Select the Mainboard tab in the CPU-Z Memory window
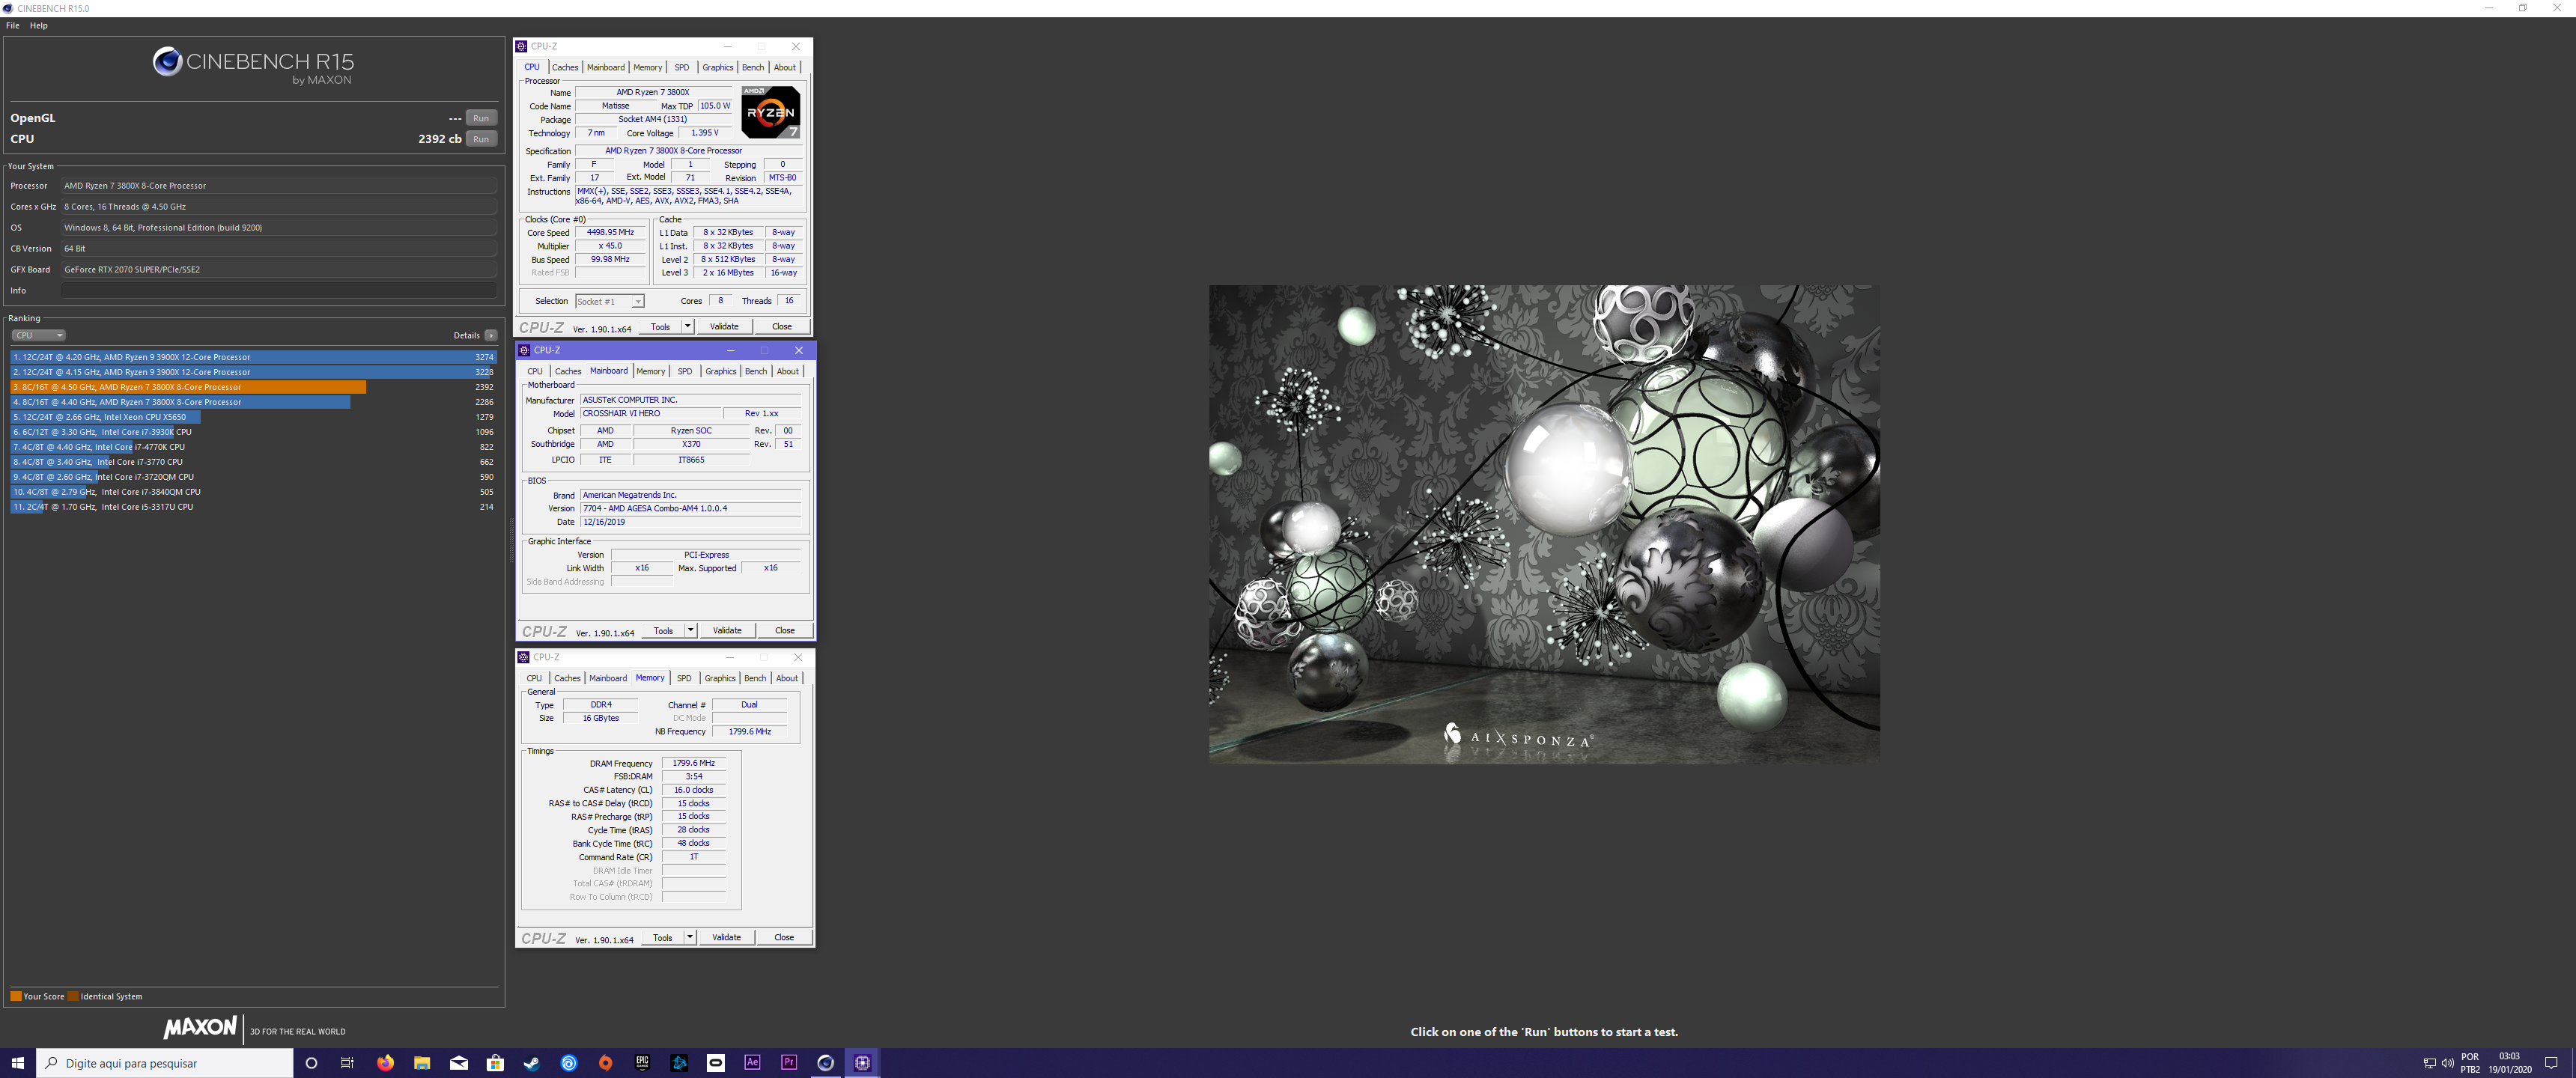This screenshot has height=1078, width=2576. coord(607,679)
